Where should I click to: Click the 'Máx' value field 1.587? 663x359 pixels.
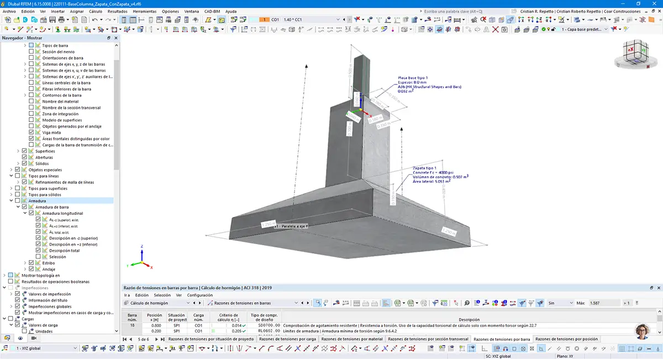(604, 303)
